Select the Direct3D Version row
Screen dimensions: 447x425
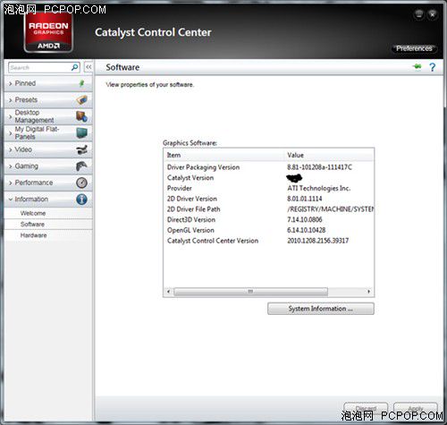(269, 219)
